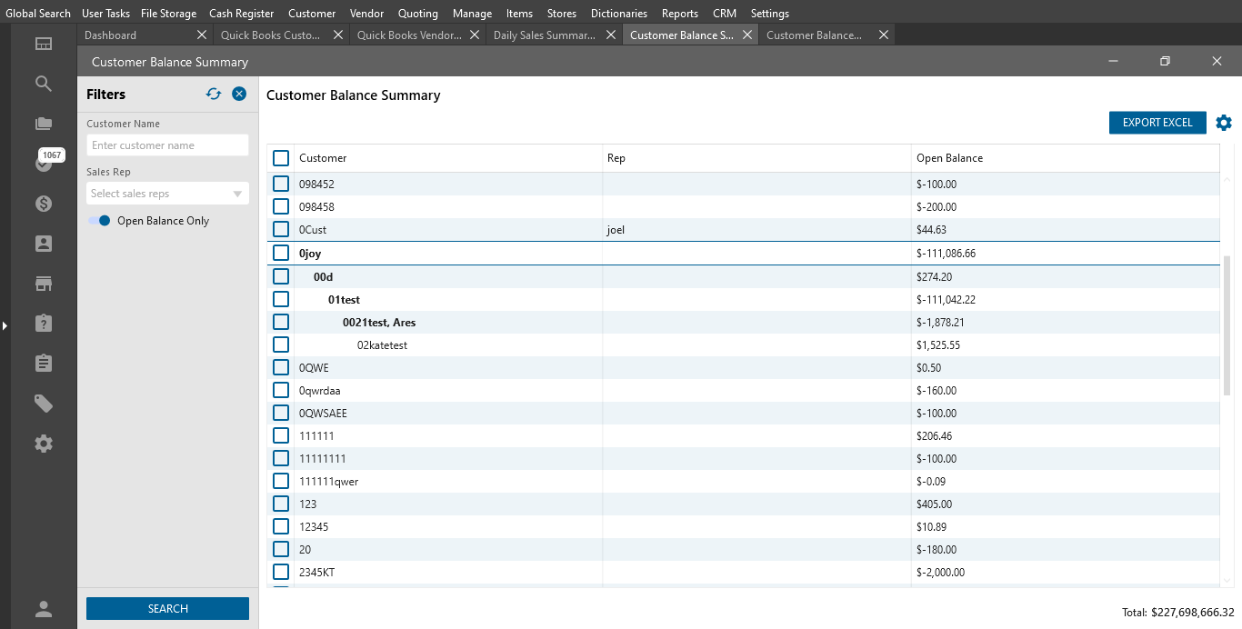This screenshot has height=629, width=1242.
Task: Check the box for customer 0Cust
Action: (281, 230)
